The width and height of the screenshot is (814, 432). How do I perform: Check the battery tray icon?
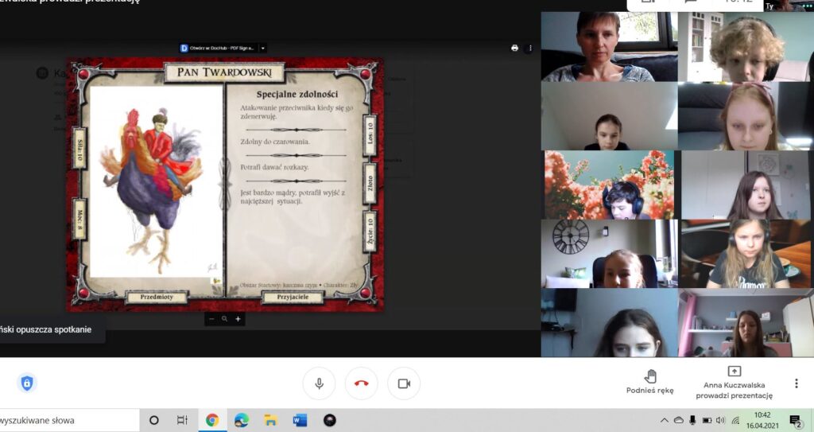(x=707, y=420)
